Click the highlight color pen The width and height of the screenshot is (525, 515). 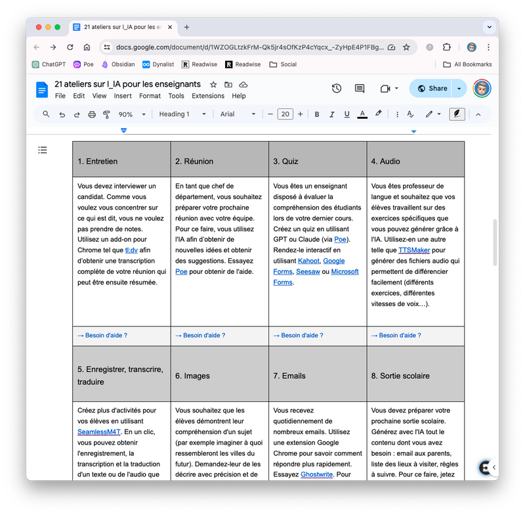378,114
